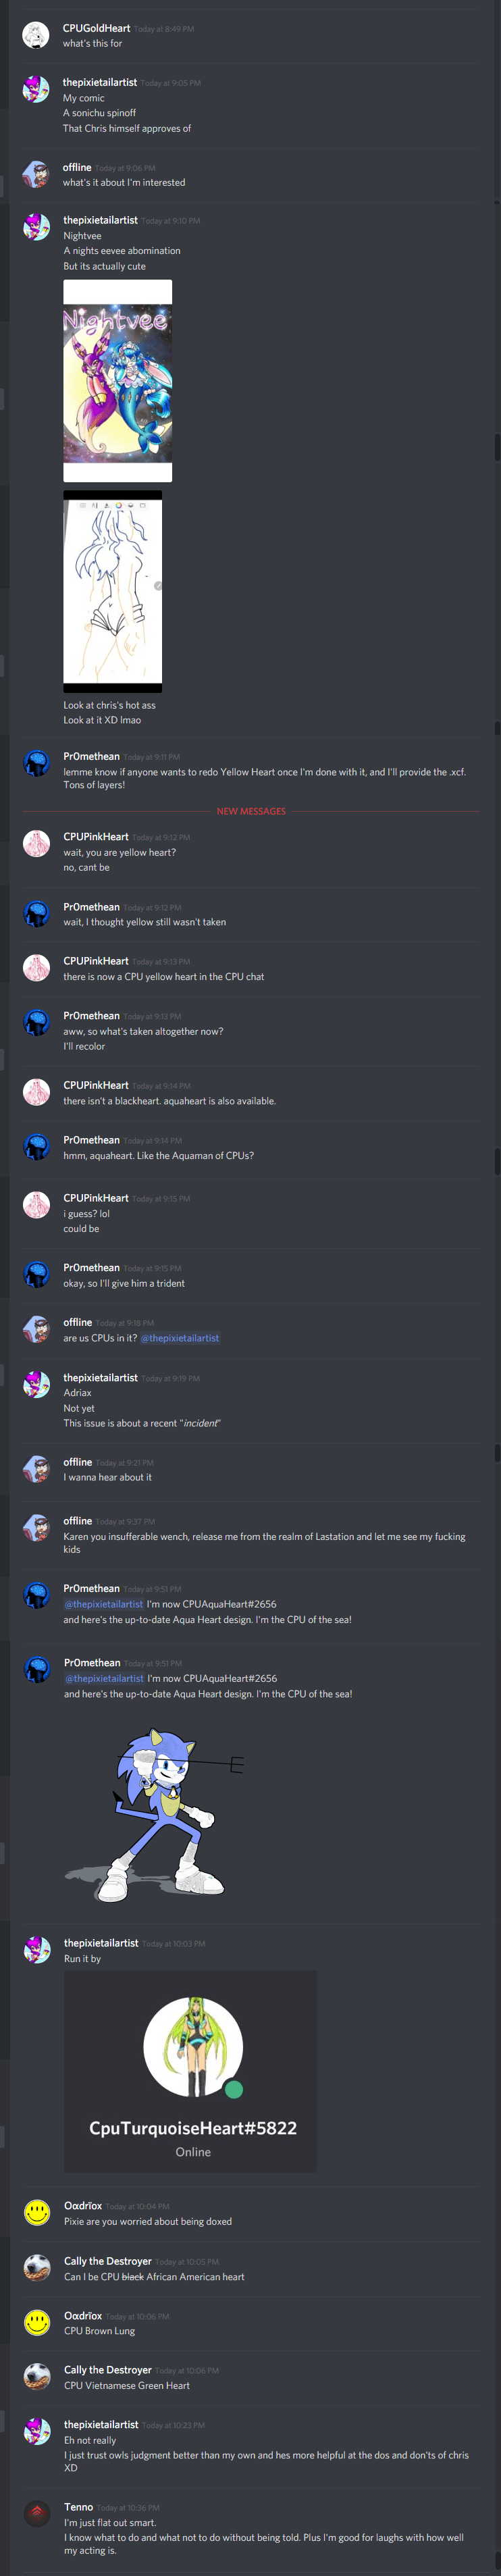This screenshot has height=2576, width=501.
Task: Click username Cally the Destroyer at 10:05 PM
Action: tap(108, 2261)
